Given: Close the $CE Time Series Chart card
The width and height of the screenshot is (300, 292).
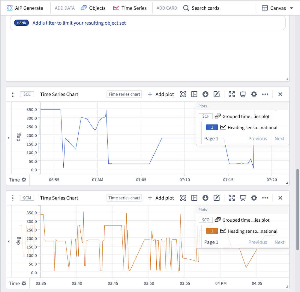Looking at the screenshot, I should 280,94.
